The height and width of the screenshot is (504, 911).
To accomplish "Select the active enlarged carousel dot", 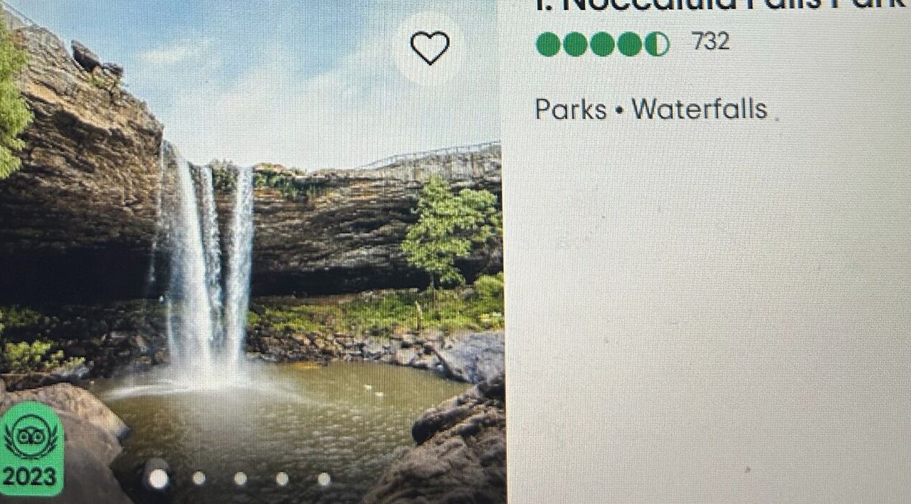I will (x=158, y=479).
